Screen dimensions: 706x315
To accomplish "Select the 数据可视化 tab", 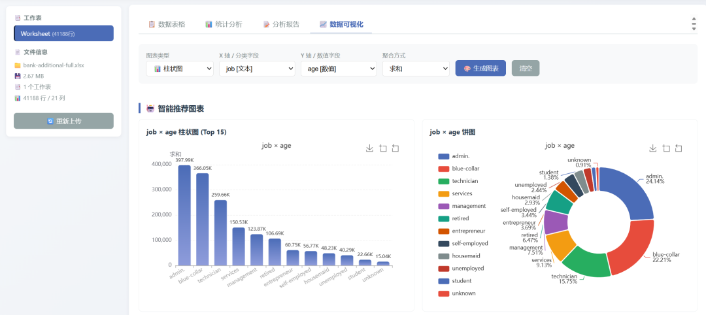I will coord(341,24).
